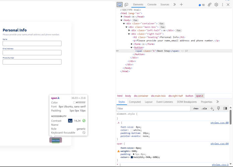The height and width of the screenshot is (167, 233).
Task: Click button in the breadcrumb bar
Action: (189, 96)
